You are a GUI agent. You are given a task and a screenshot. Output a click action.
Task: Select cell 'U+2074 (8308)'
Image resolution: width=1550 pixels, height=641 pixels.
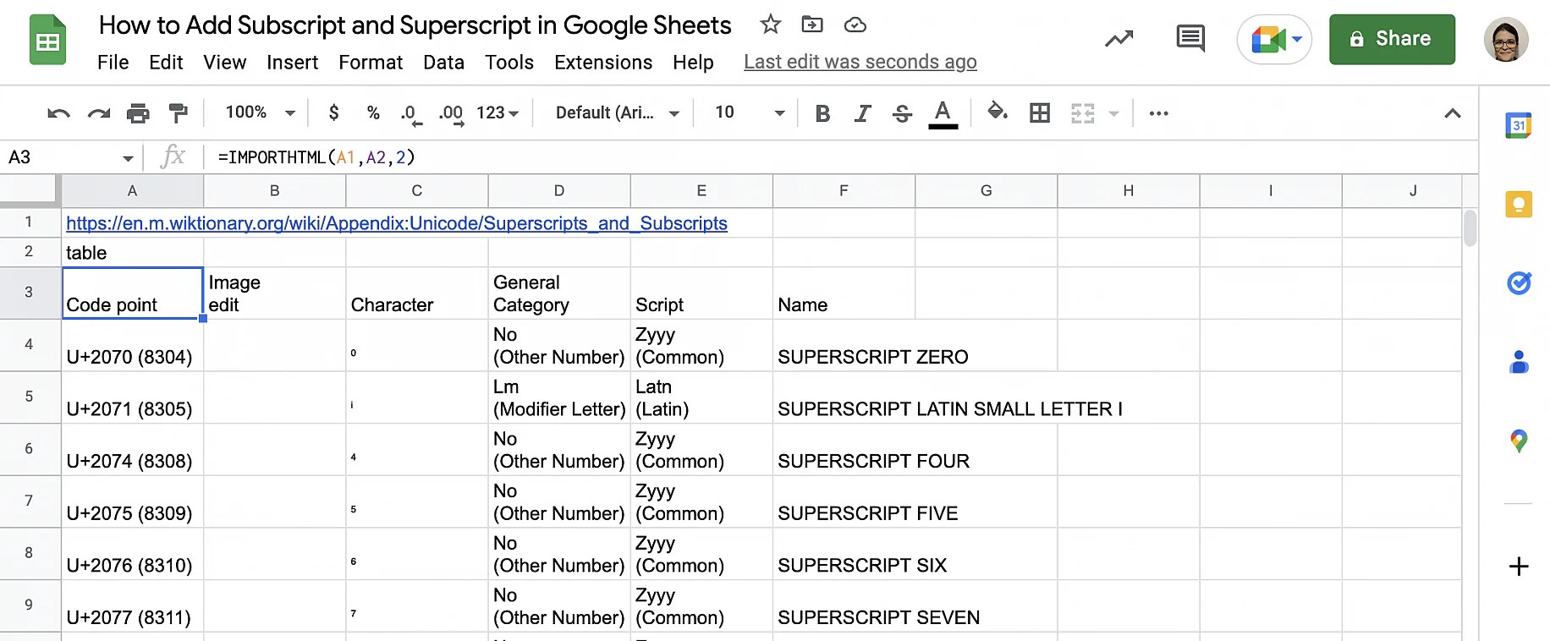pos(132,449)
